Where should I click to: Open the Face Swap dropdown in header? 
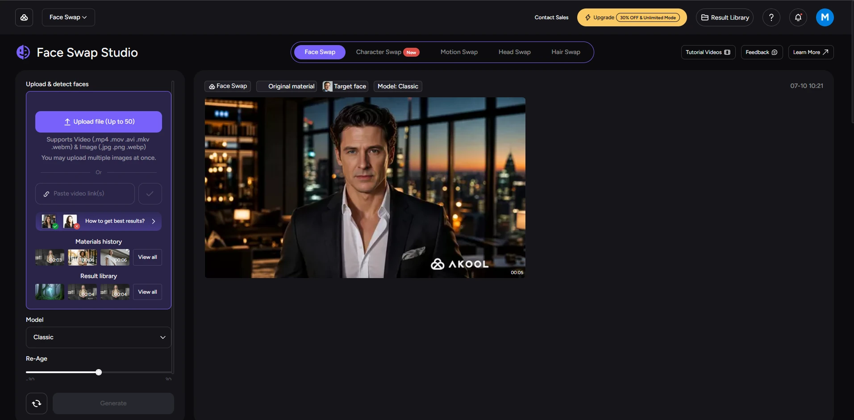click(68, 17)
